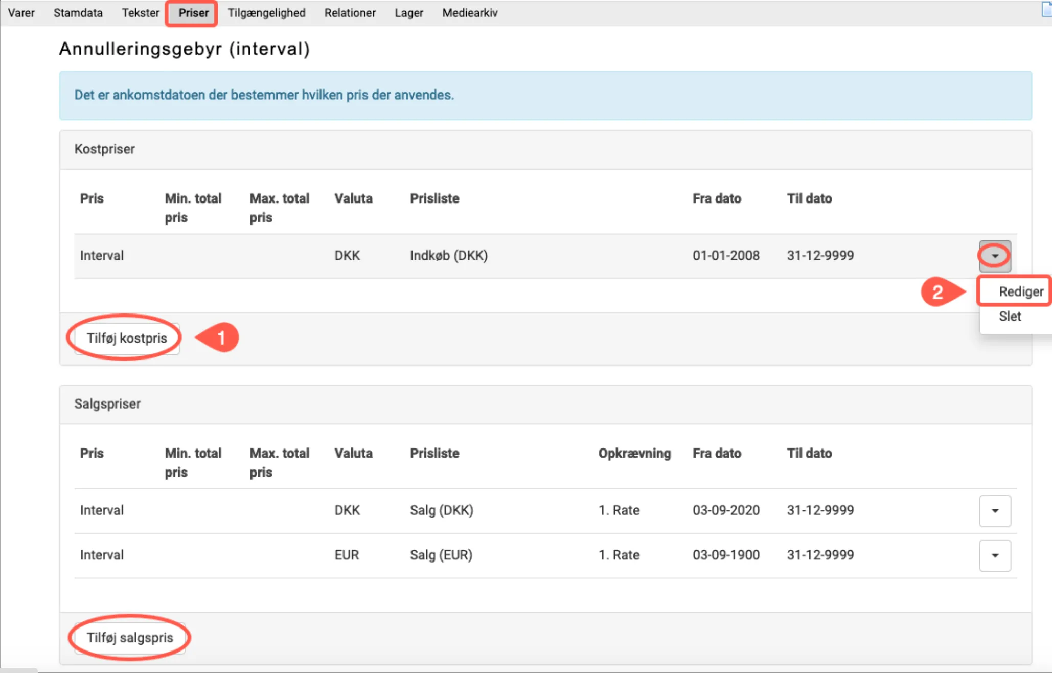
Task: Expand the Indkøb (DKK) row dropdown arrow
Action: (x=994, y=256)
